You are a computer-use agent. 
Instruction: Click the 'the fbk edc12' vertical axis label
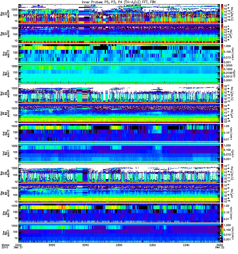pyautogui.click(x=6, y=213)
